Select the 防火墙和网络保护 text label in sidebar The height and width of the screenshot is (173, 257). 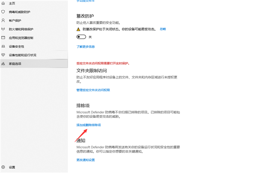[21, 29]
